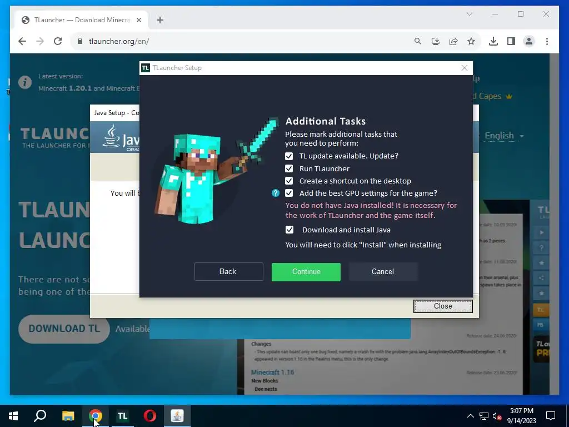Click the Minecraft 1.16 link on webpage
The width and height of the screenshot is (569, 427).
[272, 372]
